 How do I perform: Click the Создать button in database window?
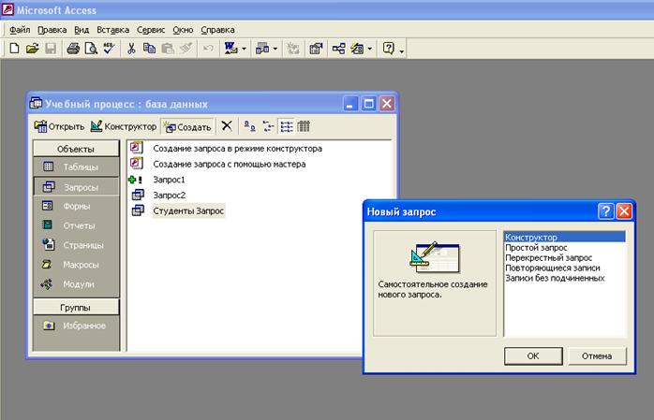(187, 126)
